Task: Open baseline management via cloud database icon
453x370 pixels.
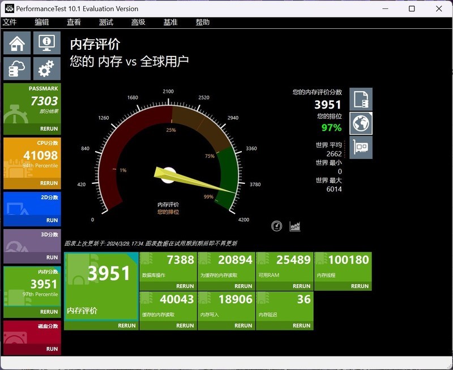Action: (x=16, y=68)
